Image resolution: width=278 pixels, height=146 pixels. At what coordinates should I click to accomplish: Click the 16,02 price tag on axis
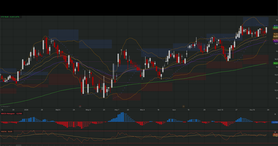(275, 37)
